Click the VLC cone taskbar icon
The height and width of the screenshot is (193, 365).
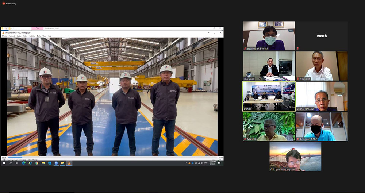(x=69, y=163)
